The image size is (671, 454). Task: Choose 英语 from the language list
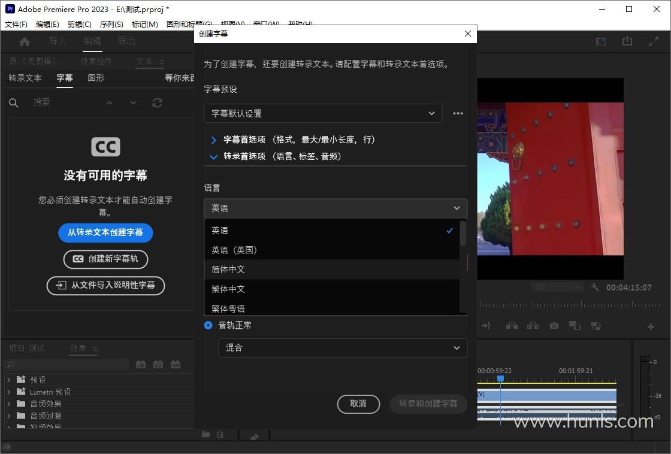pos(332,230)
